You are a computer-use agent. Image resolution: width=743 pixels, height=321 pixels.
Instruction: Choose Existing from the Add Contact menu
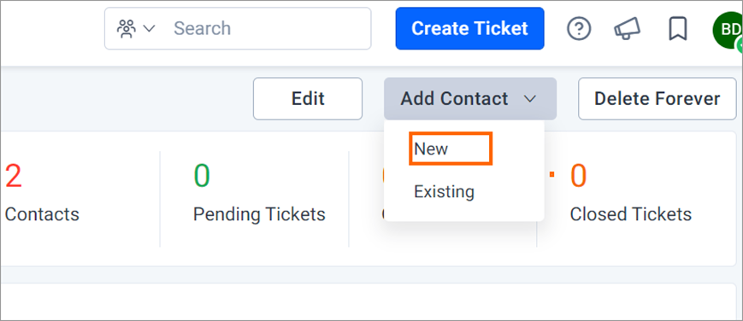(444, 192)
